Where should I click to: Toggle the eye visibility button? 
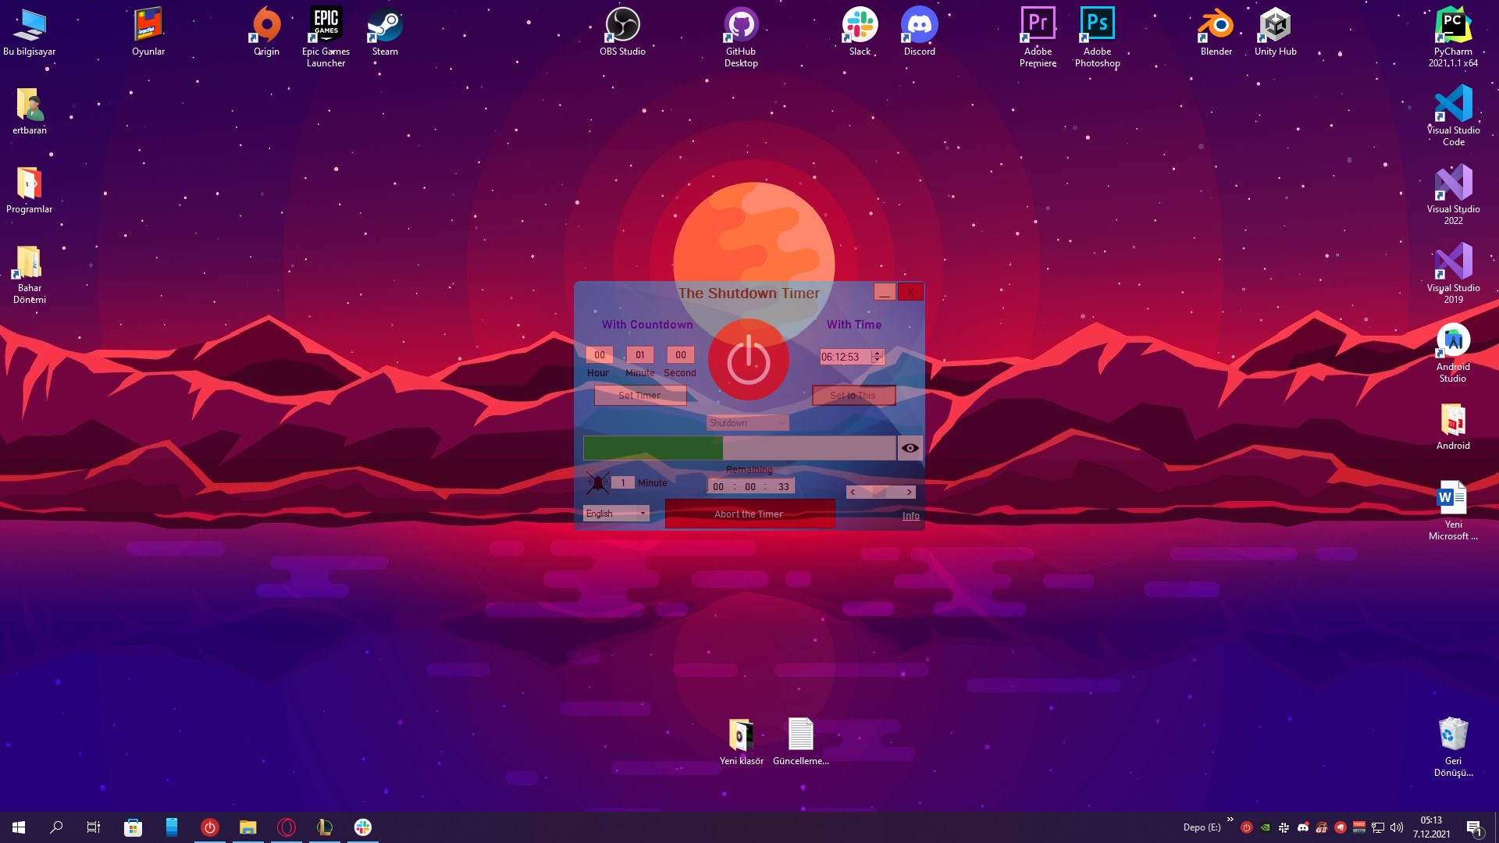pyautogui.click(x=910, y=448)
